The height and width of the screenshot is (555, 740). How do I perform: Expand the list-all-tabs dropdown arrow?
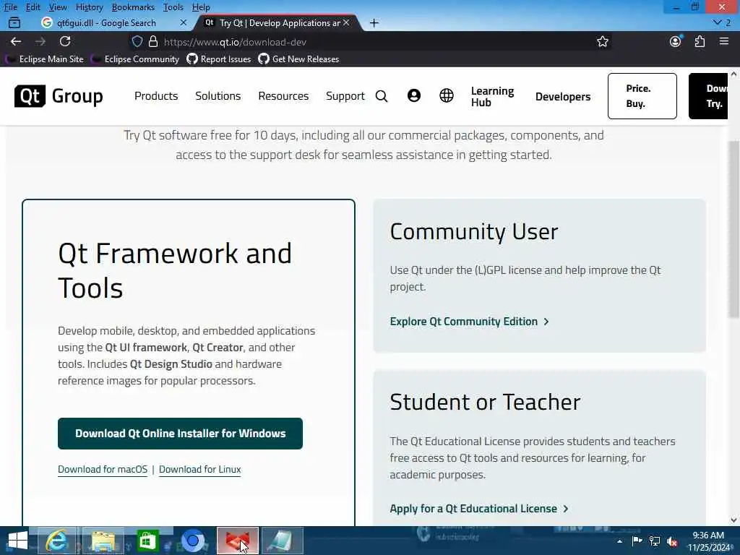(718, 22)
